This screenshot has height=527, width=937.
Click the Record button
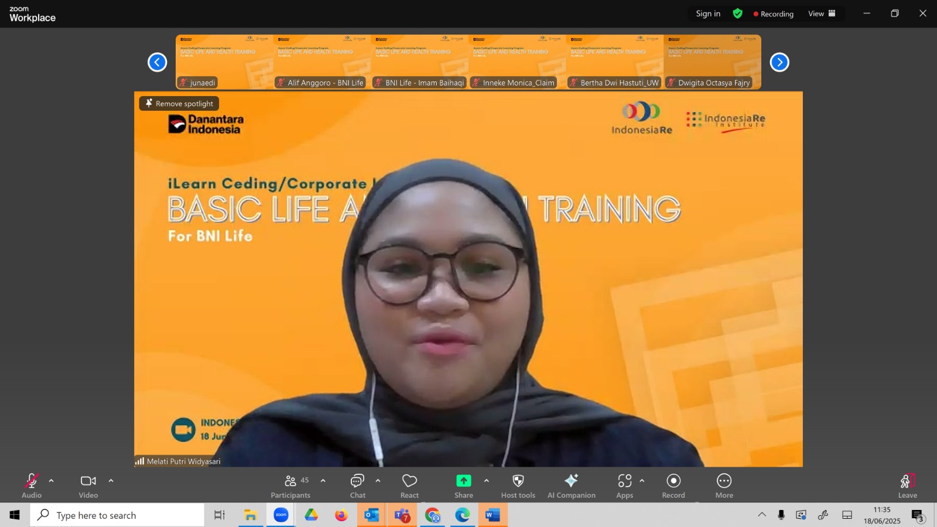pyautogui.click(x=673, y=486)
